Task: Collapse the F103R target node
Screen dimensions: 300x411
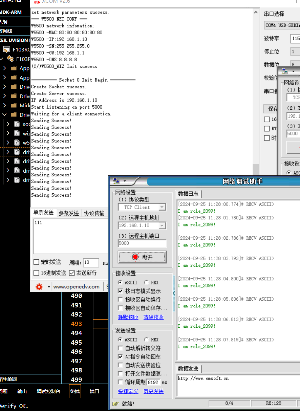Action: click(x=2, y=59)
